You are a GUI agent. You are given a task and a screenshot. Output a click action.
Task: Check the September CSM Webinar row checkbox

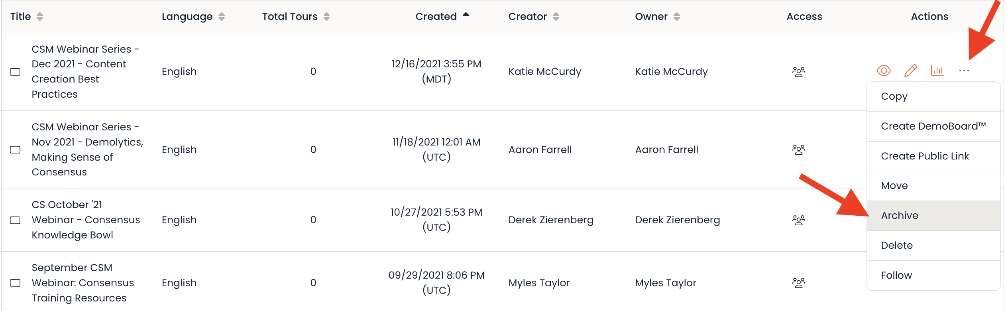coord(15,283)
